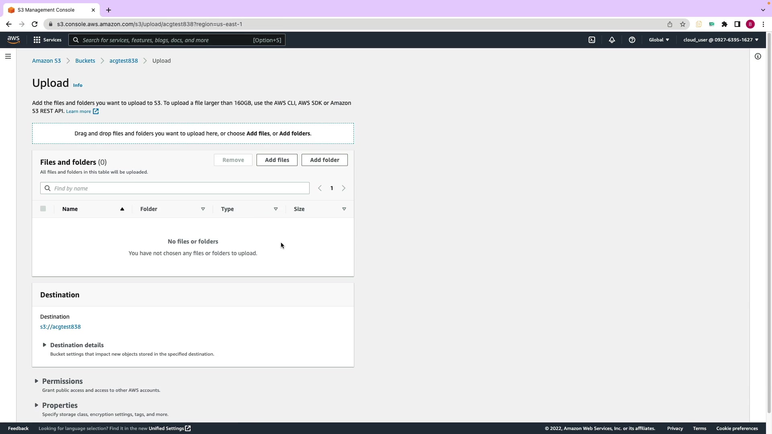
Task: Open the info panel circle icon
Action: point(758,56)
